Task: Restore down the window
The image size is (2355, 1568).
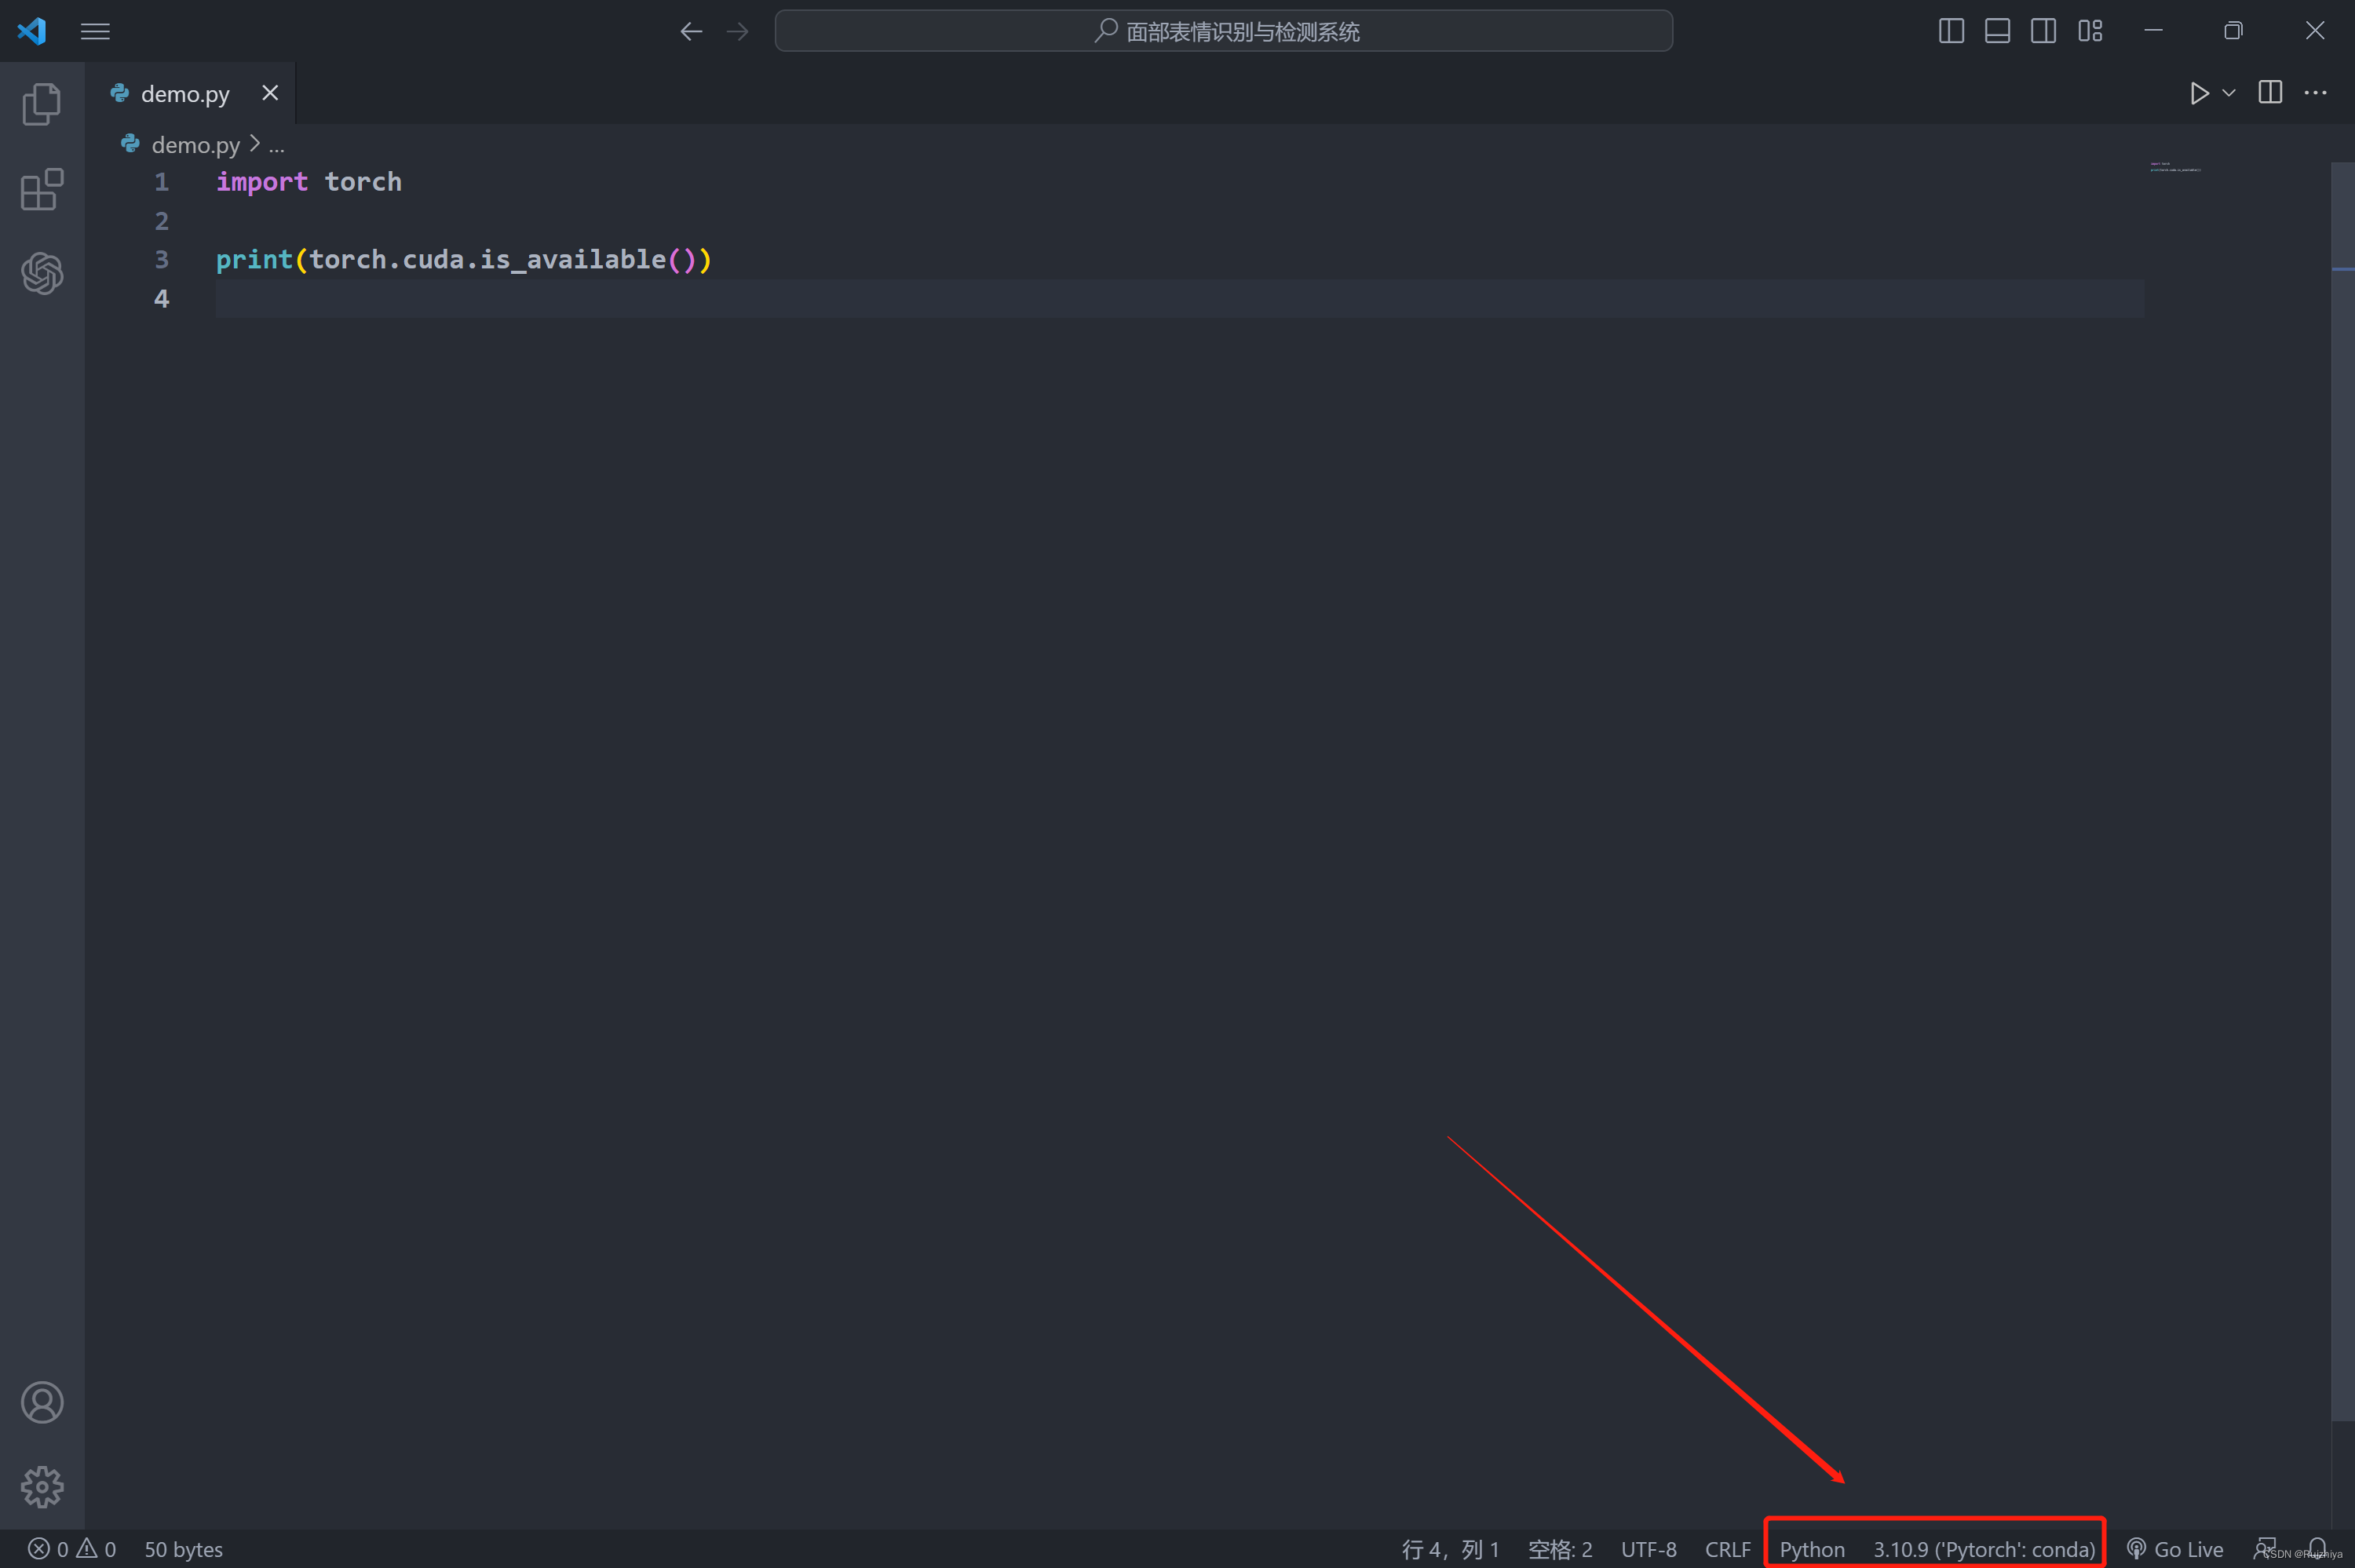Action: (x=2233, y=31)
